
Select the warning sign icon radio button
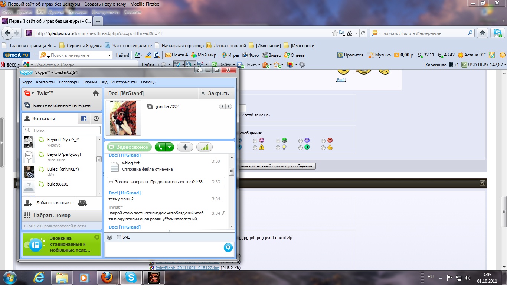255,148
